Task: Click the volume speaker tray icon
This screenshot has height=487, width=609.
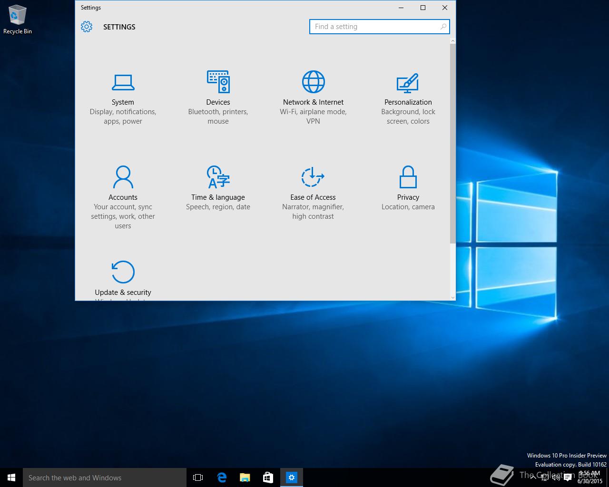Action: point(556,478)
